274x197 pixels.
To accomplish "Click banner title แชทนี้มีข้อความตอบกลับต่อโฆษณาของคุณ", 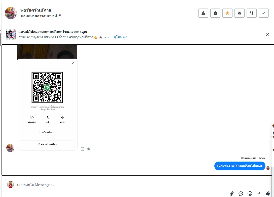I will pos(53,32).
